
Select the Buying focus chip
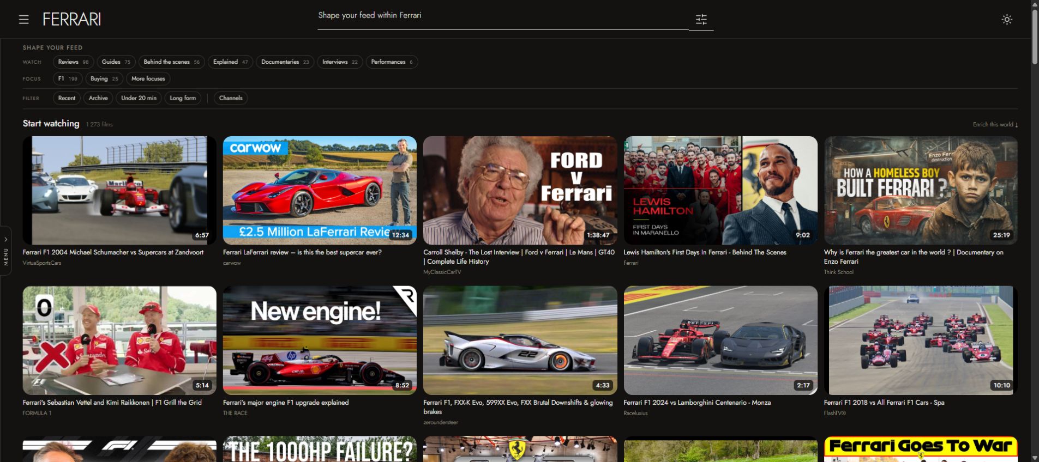104,79
